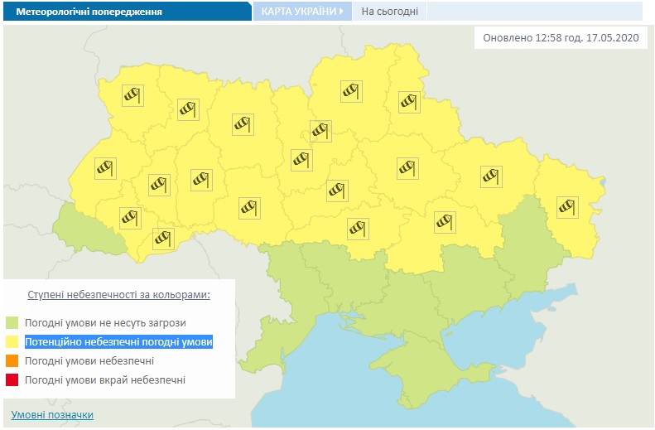Click the wind warning icon on Lviv oblast
This screenshot has width=655, height=430.
[x=105, y=168]
